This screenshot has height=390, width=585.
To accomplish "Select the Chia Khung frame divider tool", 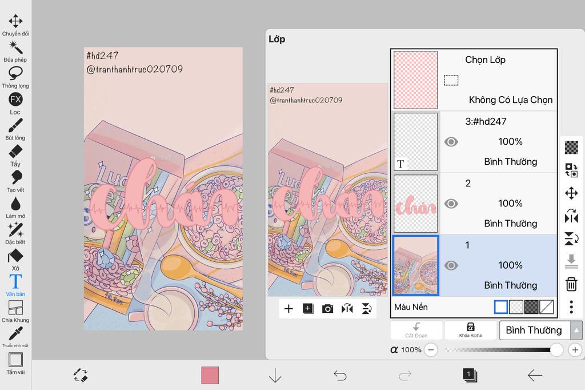I will (15, 312).
